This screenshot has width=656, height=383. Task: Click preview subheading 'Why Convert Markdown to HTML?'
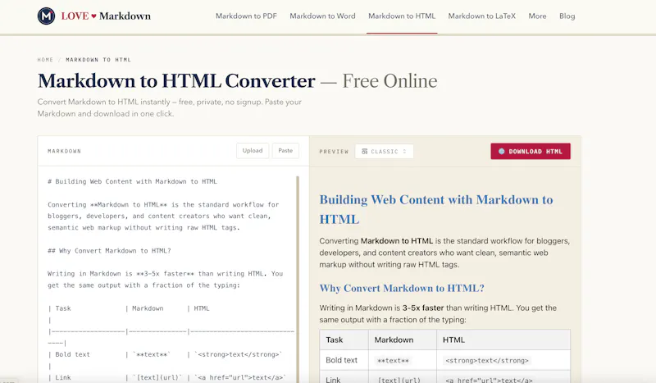coord(402,288)
